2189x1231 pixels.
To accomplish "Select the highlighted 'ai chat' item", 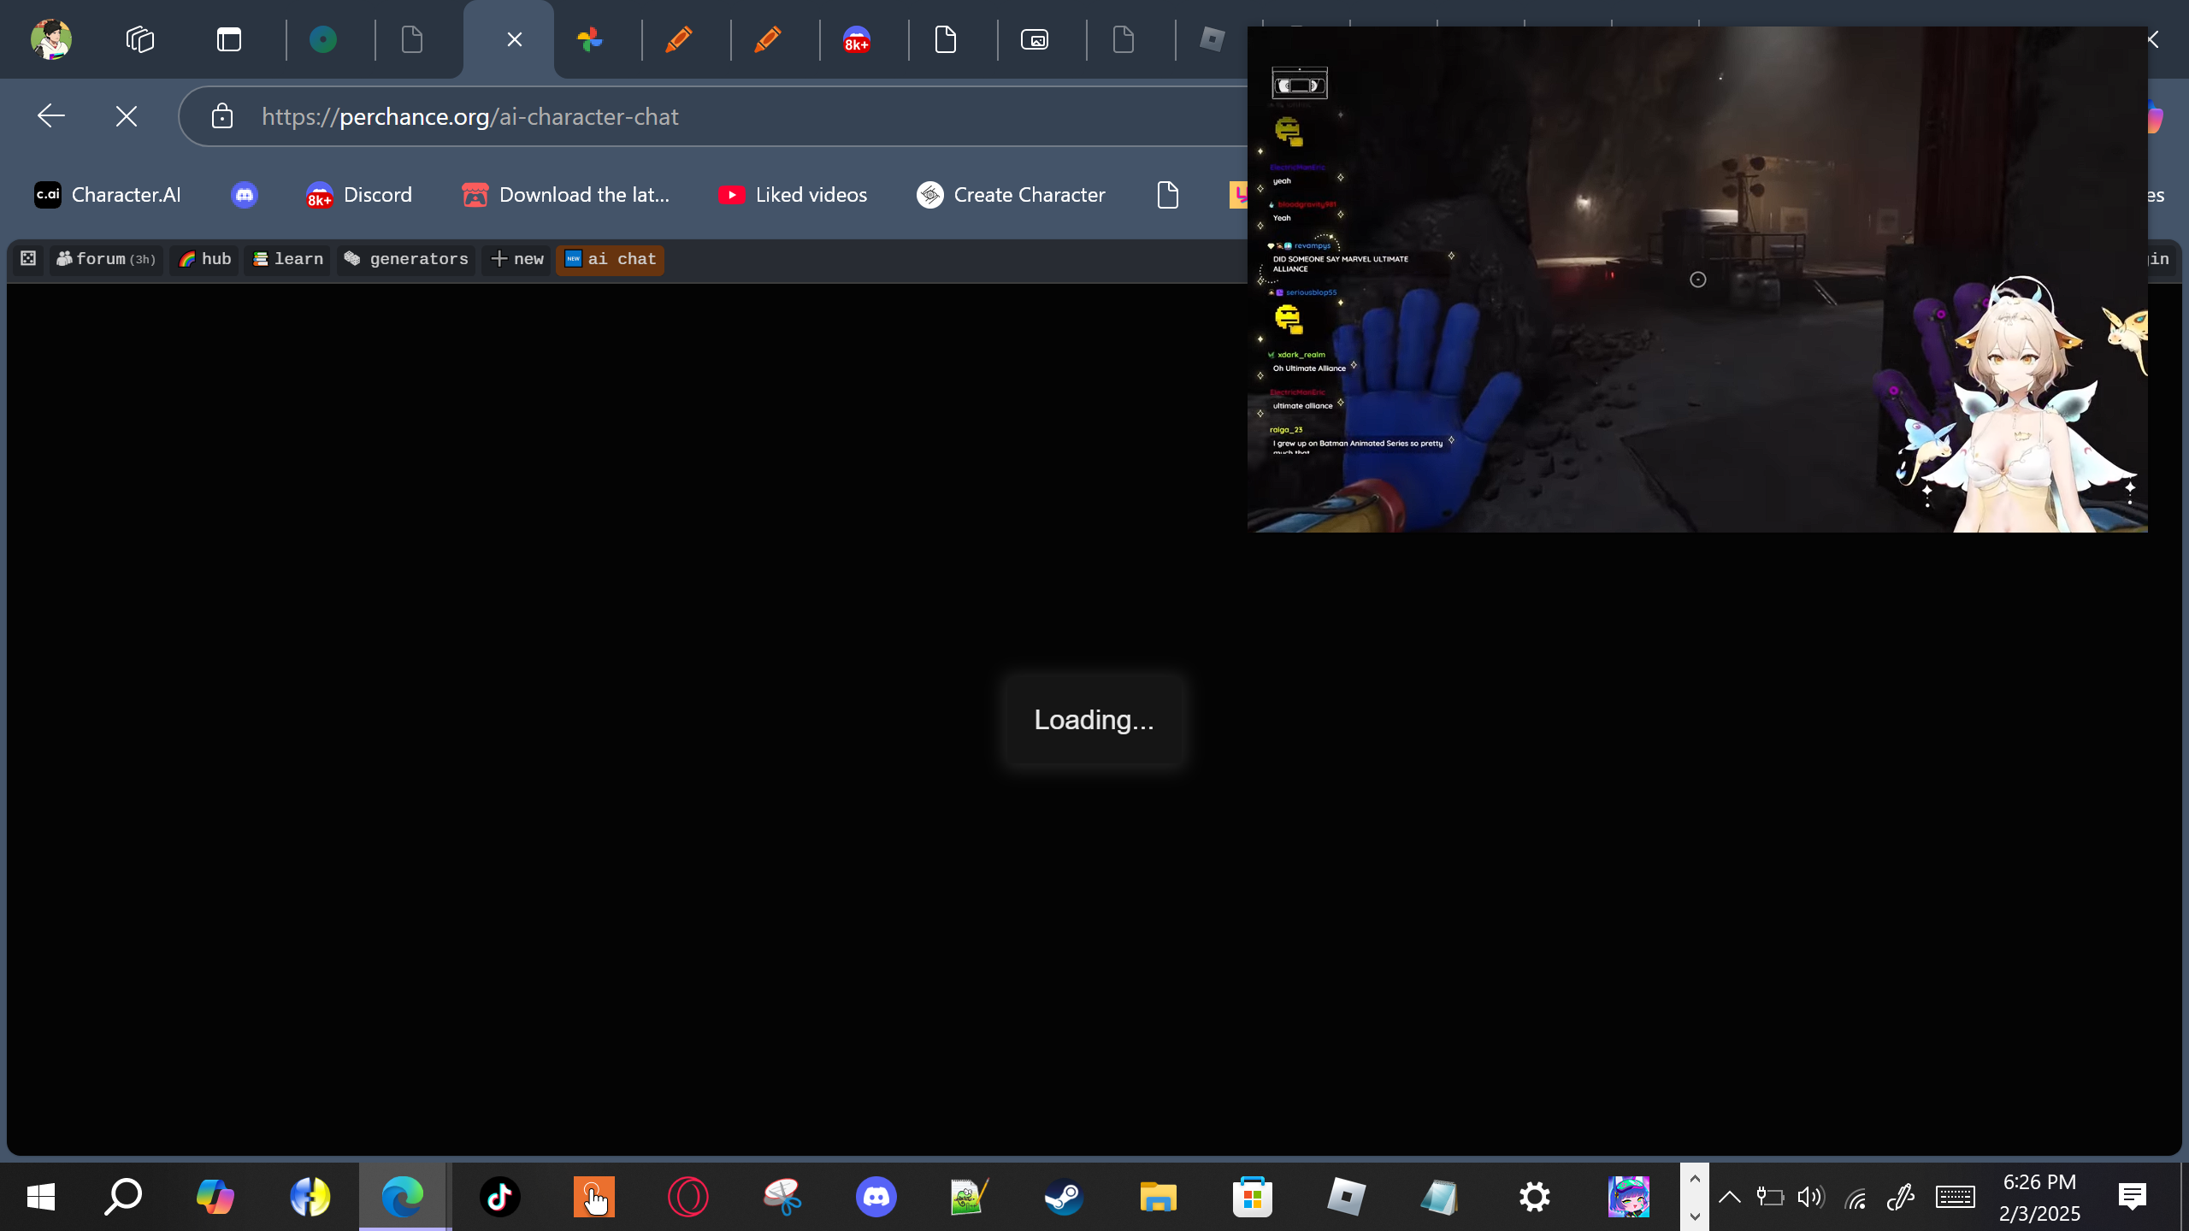I will 610,259.
